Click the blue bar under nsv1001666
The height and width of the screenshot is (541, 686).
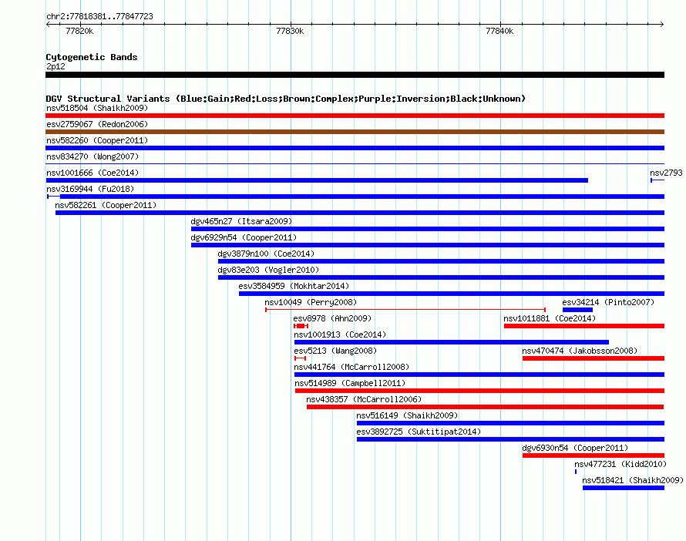317,180
